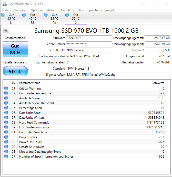Click raw value 1326007215
This screenshot has width=172, height=177.
tap(155, 127)
